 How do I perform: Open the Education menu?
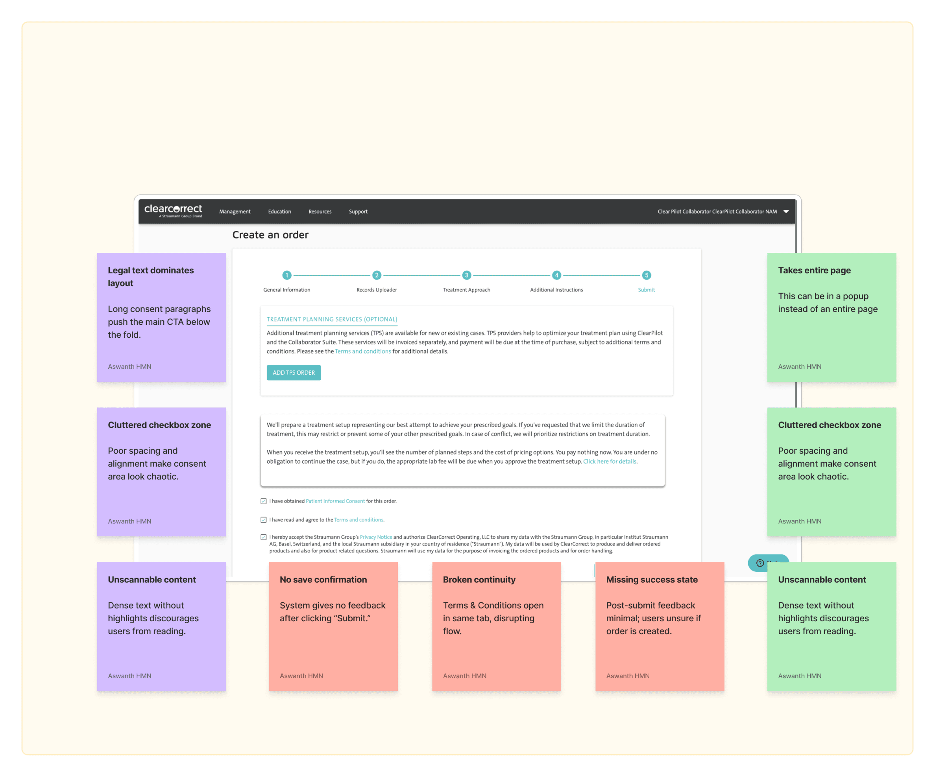point(280,212)
